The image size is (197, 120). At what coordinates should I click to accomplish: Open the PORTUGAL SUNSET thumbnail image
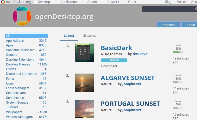[x=84, y=109]
